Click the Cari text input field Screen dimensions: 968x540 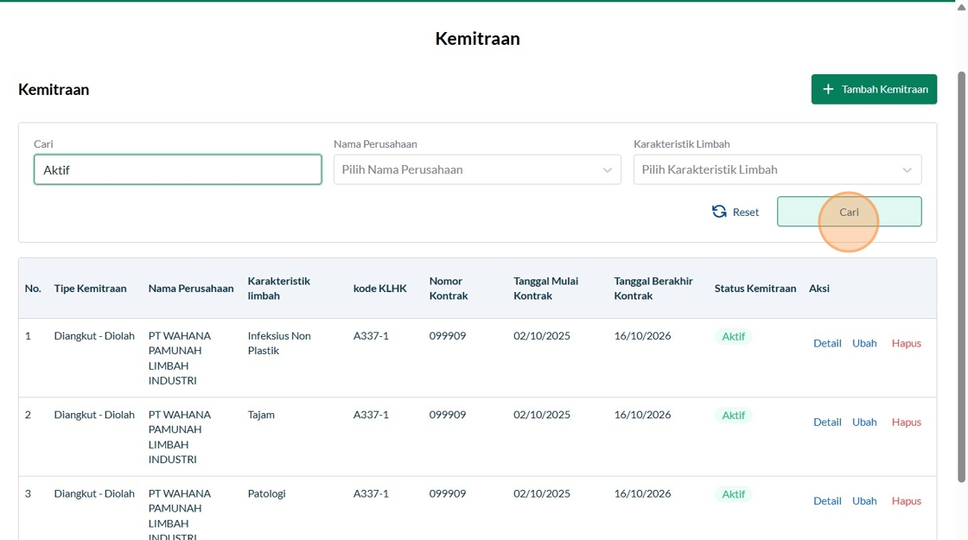point(177,169)
